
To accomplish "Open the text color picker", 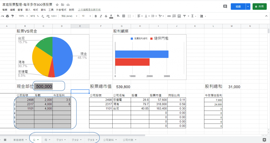I will coord(111,16).
